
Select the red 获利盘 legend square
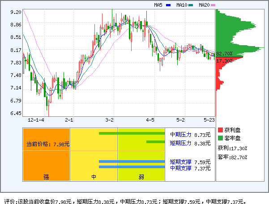220,130
